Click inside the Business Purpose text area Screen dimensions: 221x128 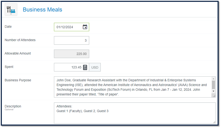[x=132, y=87]
